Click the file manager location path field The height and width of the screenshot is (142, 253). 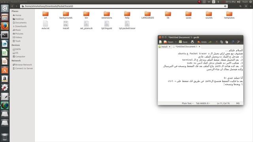coord(124,6)
